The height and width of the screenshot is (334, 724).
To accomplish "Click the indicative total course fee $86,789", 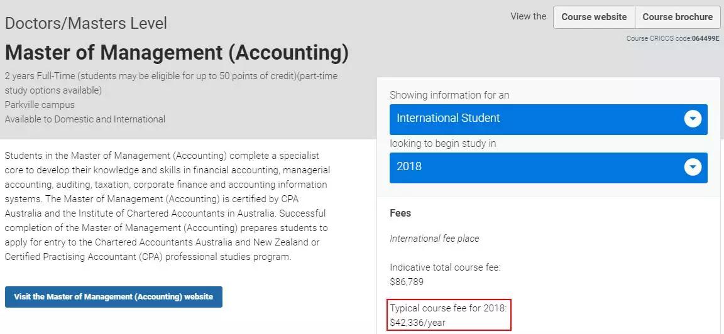I will point(407,281).
